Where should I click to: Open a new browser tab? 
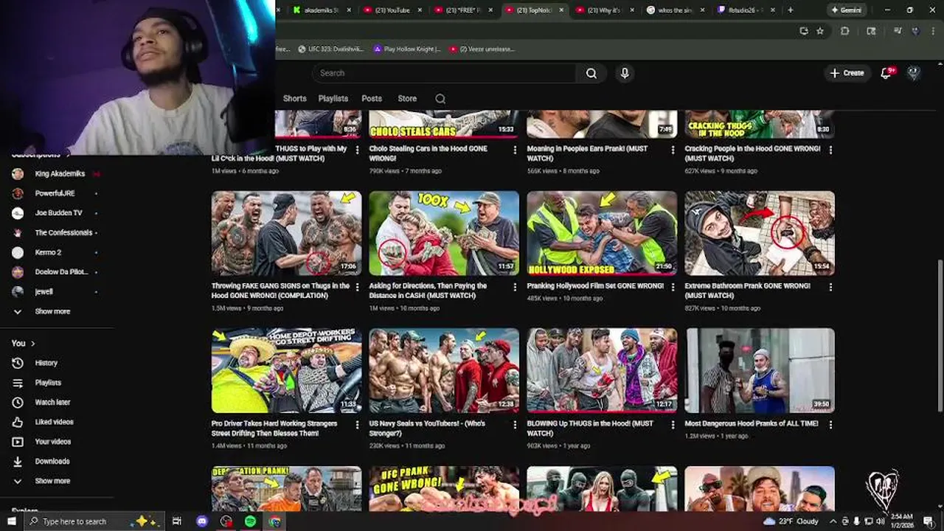coord(791,10)
